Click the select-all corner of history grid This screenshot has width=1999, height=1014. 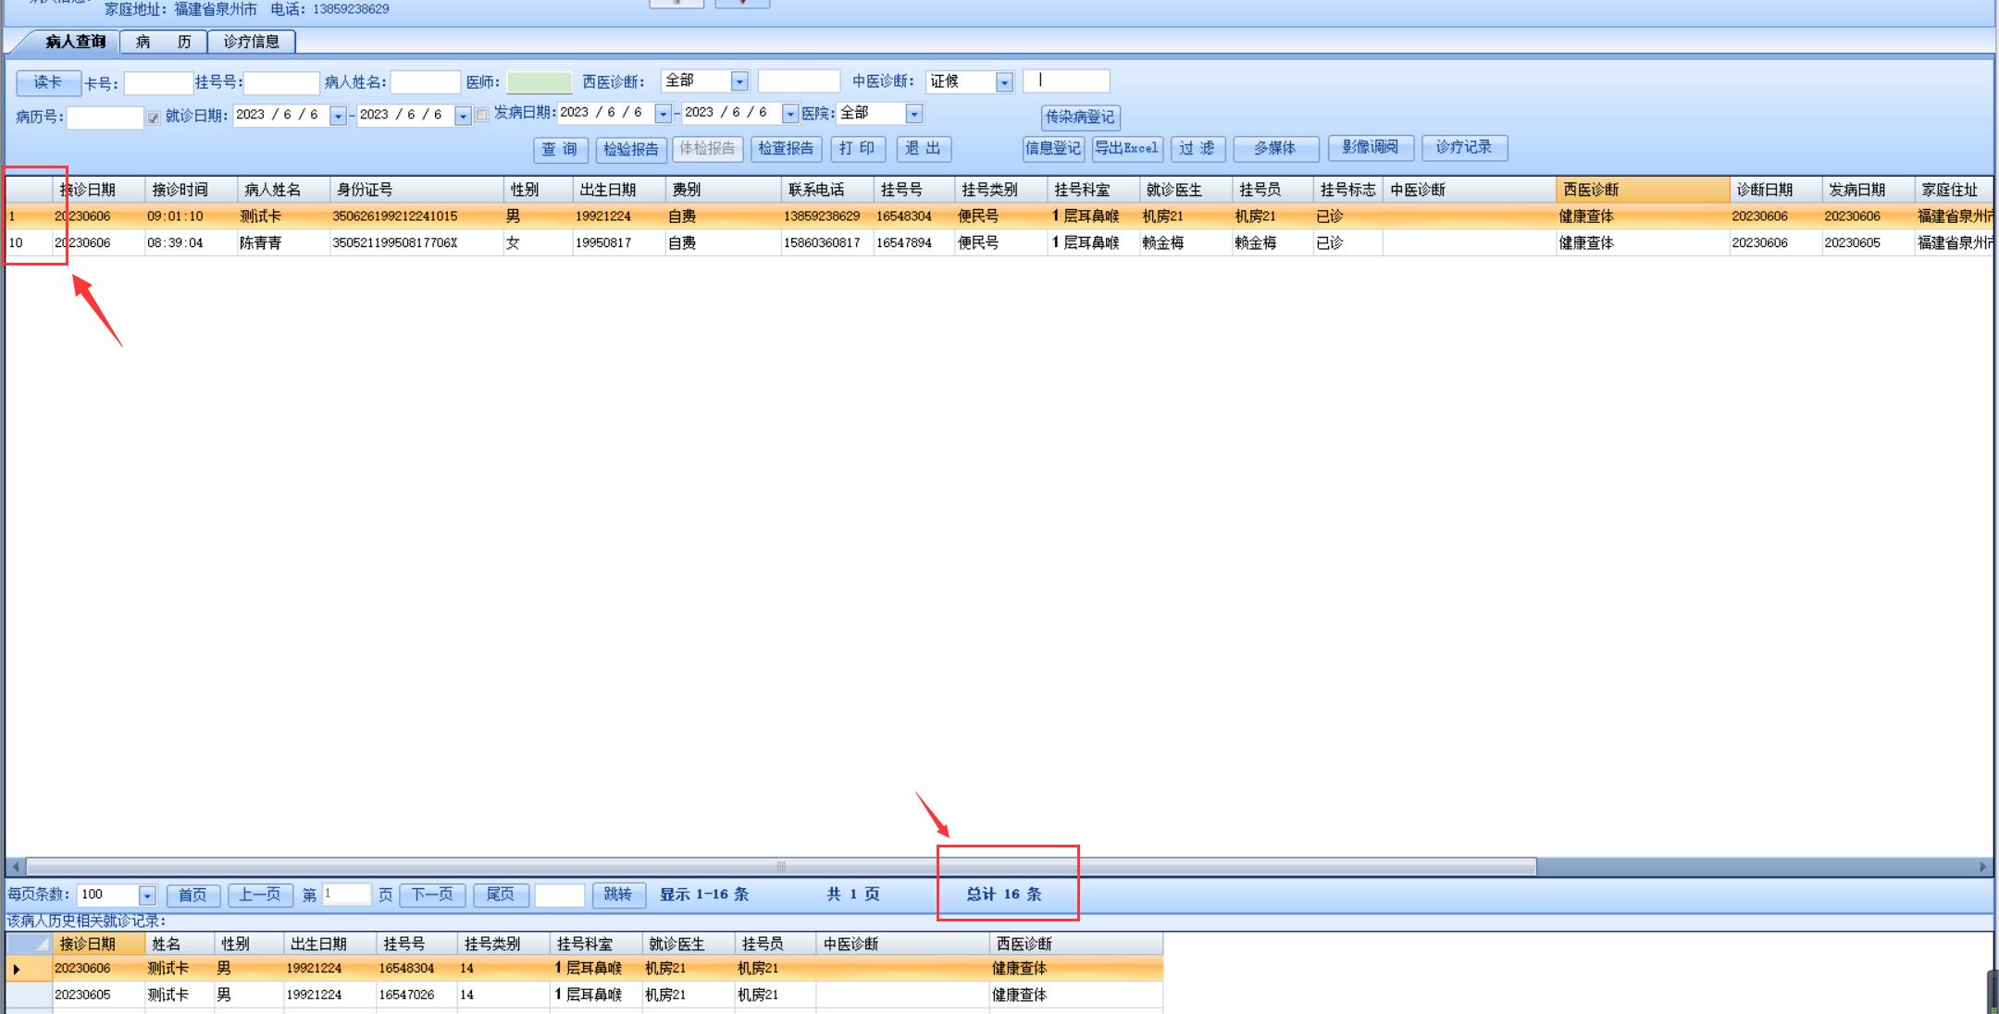pyautogui.click(x=29, y=944)
